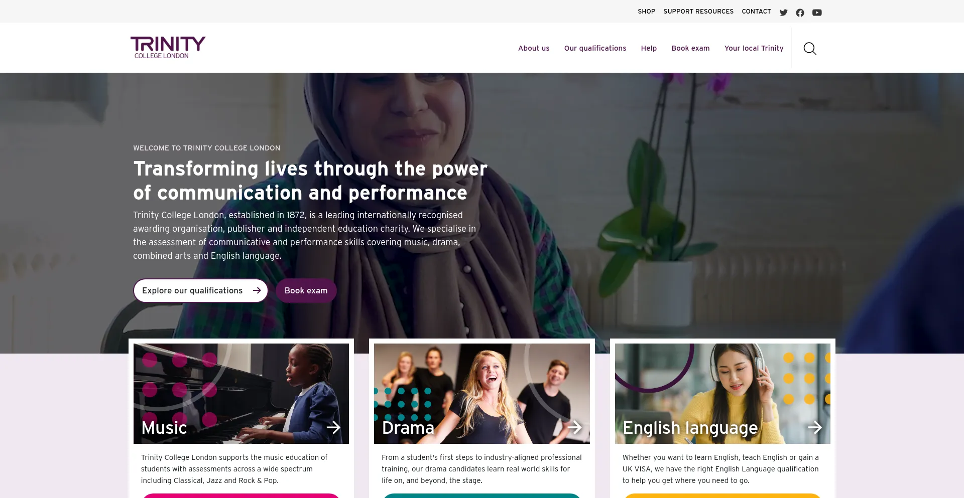Open the Facebook social link icon
964x498 pixels.
tap(800, 13)
